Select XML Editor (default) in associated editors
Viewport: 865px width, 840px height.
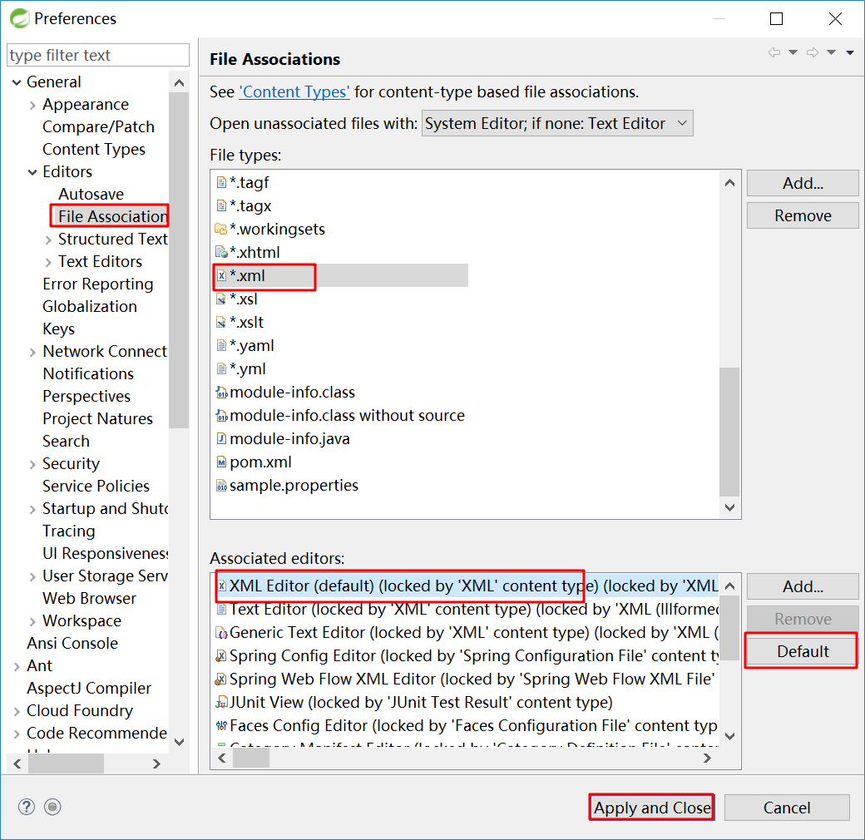[466, 586]
